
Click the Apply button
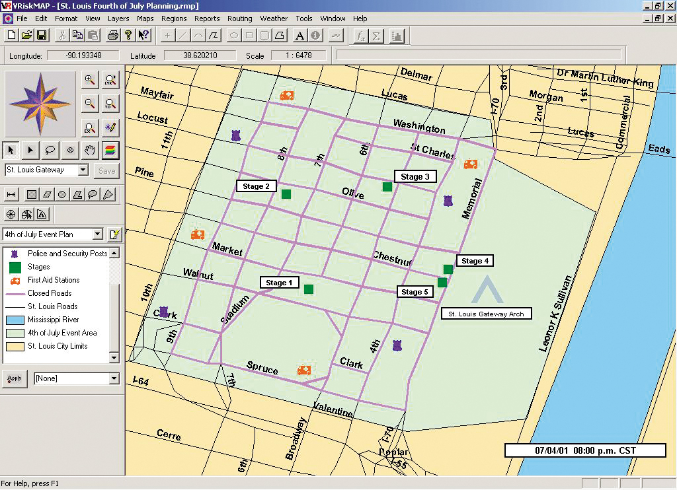pos(13,378)
